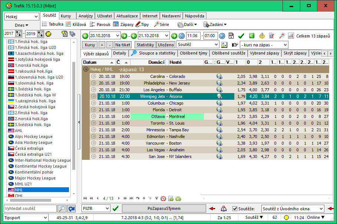Open the Nápověda tab
Image resolution: width=337 pixels, height=224 pixels.
tap(195, 16)
